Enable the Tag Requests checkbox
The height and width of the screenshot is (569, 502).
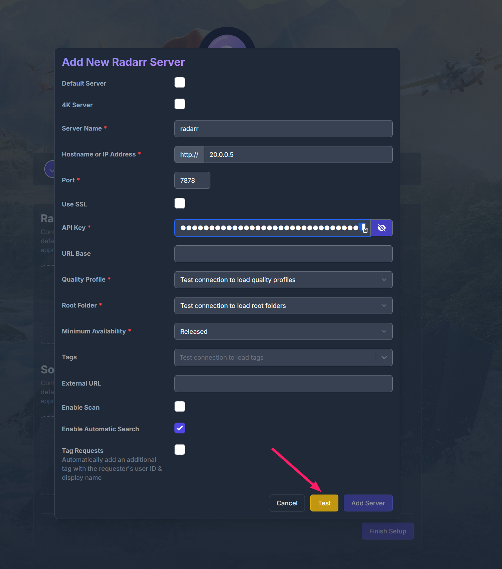[x=180, y=450]
